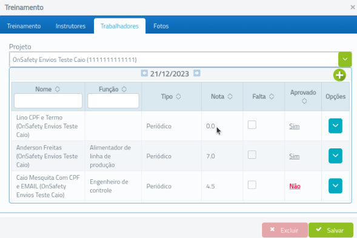The width and height of the screenshot is (357, 238).
Task: Click Não link for Caio Mesquita
Action: (295, 186)
